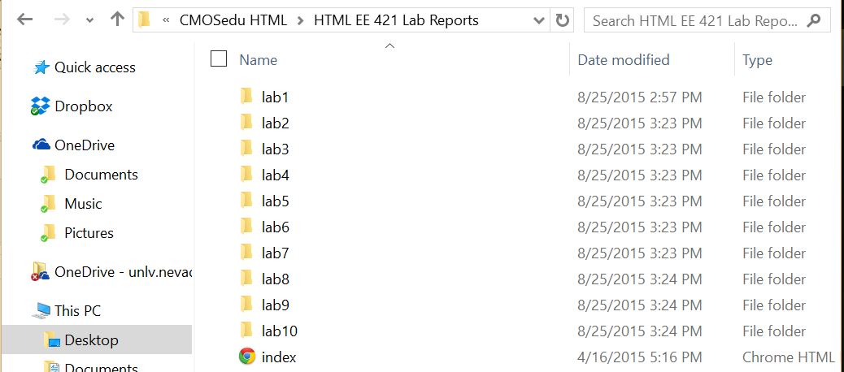Sort by Date modified column header

(x=623, y=59)
